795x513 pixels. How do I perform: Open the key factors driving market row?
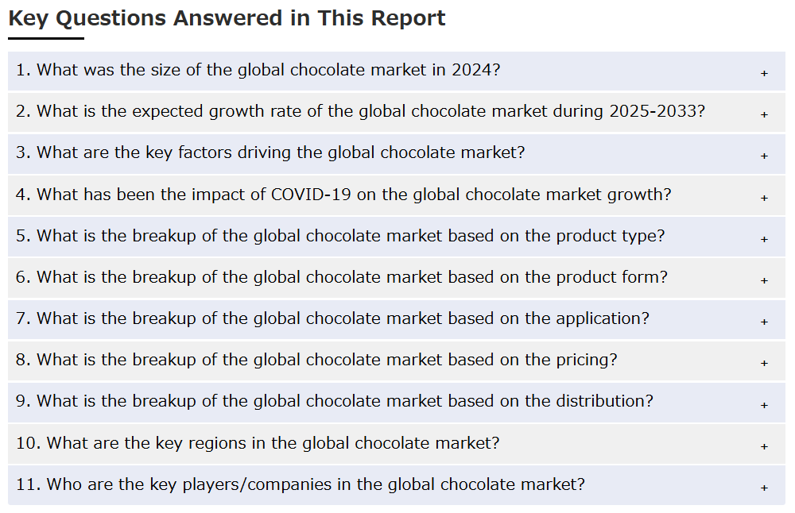pos(397,154)
